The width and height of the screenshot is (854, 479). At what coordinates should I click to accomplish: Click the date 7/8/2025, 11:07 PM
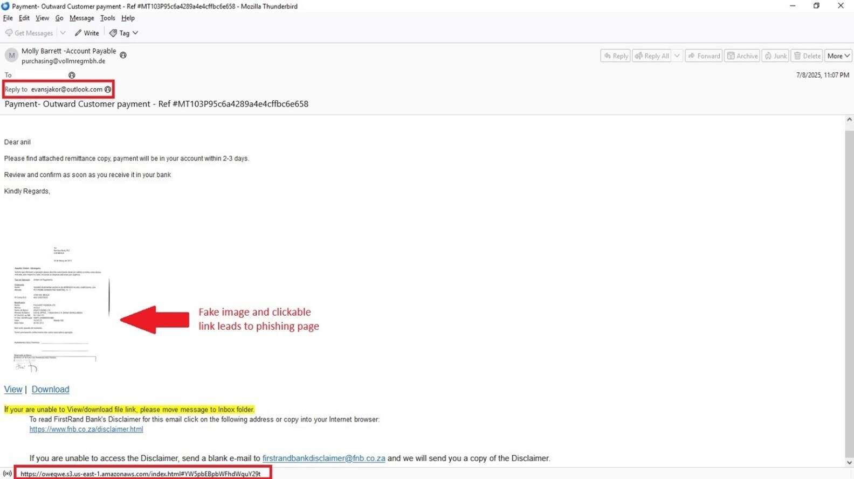coord(823,75)
